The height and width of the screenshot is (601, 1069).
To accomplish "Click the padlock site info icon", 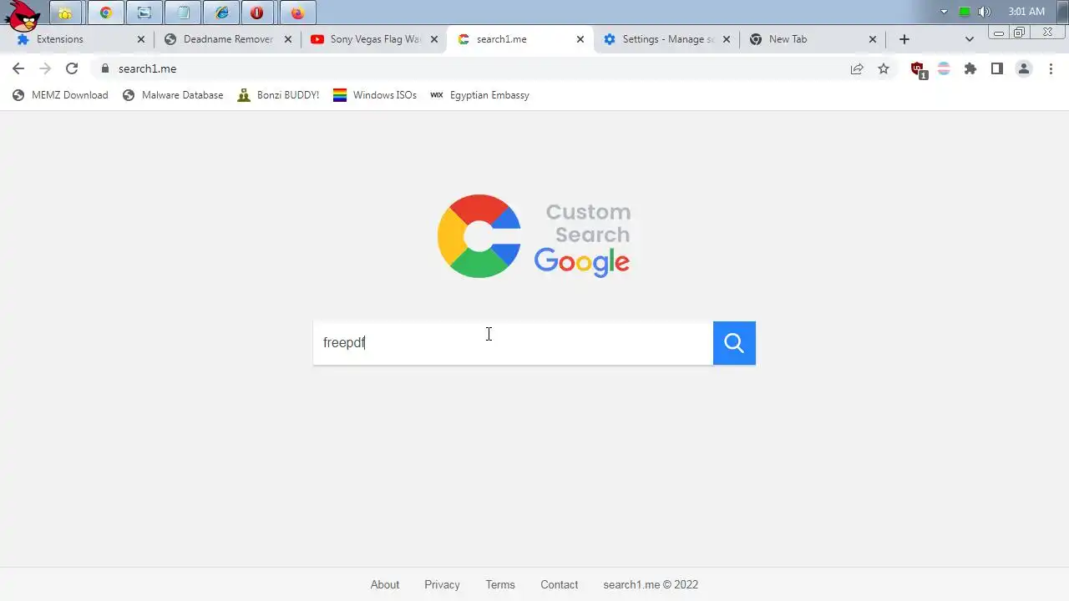I will (x=104, y=69).
